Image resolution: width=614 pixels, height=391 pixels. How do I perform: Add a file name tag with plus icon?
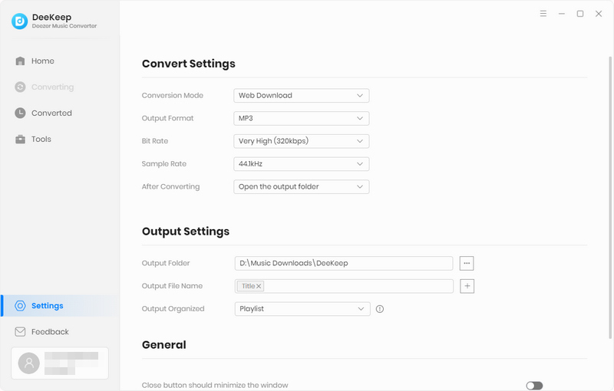(467, 286)
